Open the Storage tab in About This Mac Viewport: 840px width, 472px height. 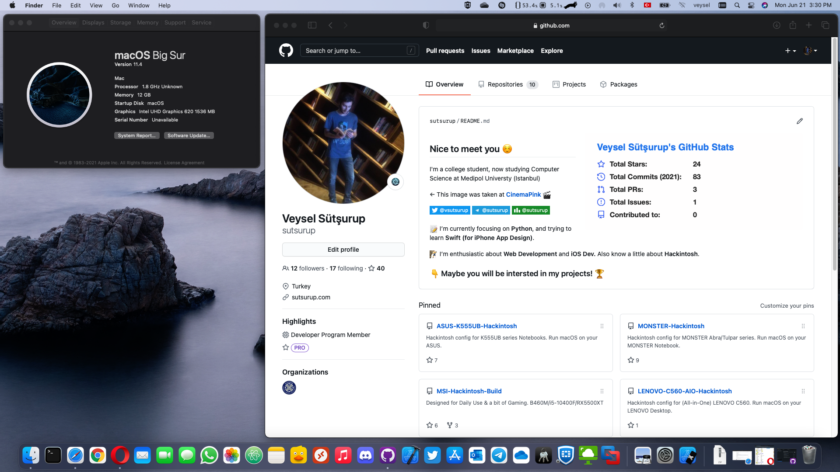(120, 23)
